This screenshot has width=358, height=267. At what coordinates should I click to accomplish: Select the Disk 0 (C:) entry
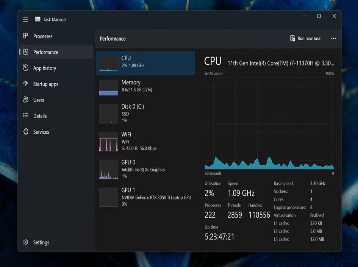click(x=145, y=113)
